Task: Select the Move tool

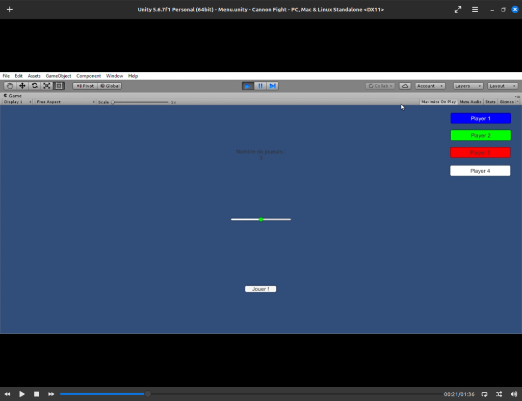Action: (x=22, y=86)
